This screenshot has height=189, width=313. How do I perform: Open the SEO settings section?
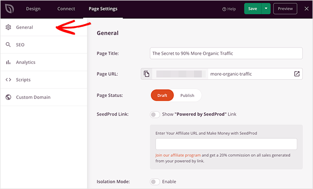(43, 45)
